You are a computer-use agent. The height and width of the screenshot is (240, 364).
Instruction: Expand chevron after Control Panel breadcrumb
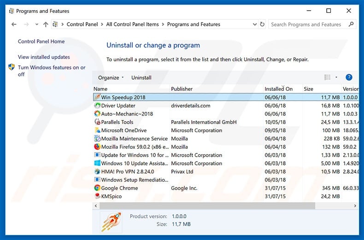click(102, 24)
